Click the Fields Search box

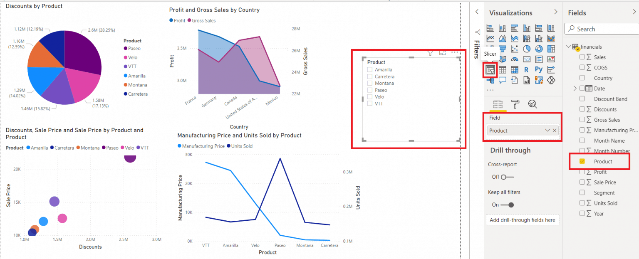coord(602,29)
